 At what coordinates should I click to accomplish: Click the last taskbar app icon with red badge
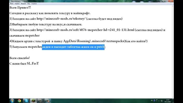point(48,101)
